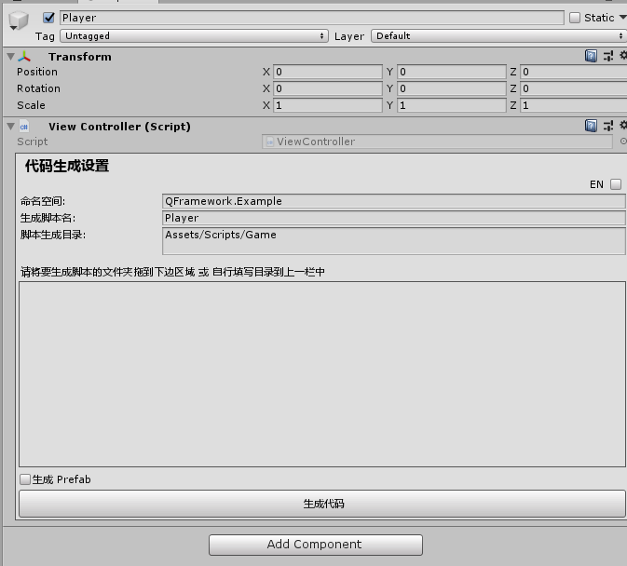Click the View Controller (Script) title
The image size is (627, 566).
click(119, 127)
